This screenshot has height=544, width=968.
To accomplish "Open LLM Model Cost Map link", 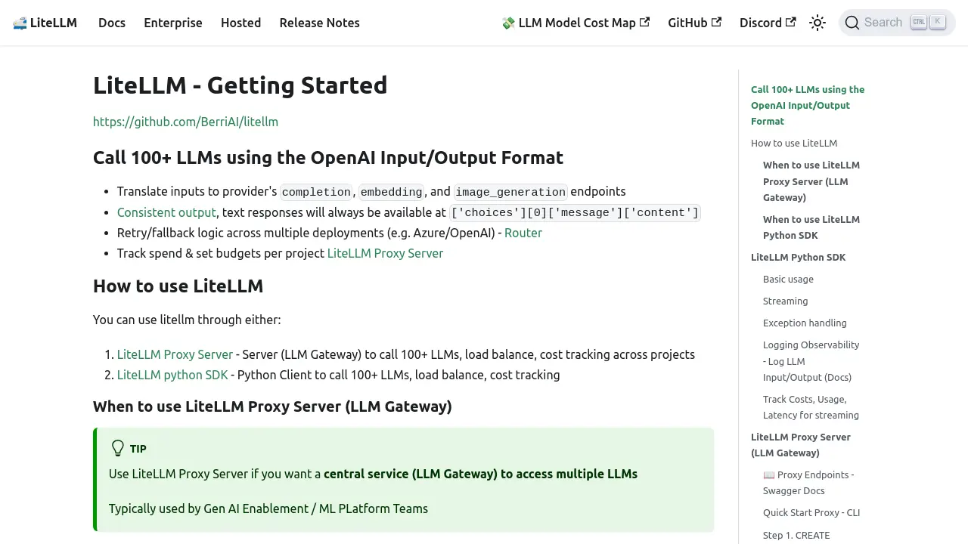I will tap(576, 23).
